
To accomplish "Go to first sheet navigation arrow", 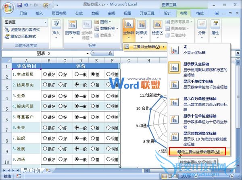I will click(4, 170).
